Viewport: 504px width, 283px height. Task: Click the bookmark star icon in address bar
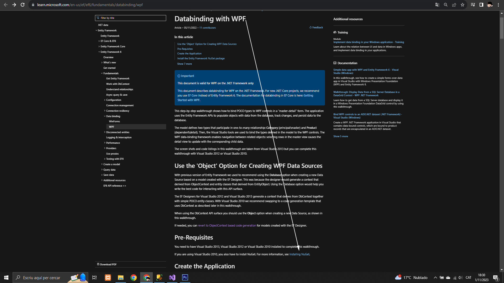pos(463,5)
